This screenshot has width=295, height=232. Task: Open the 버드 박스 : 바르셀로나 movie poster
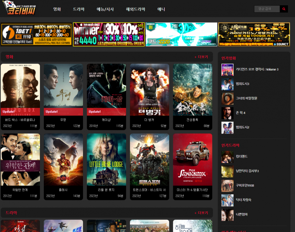tap(20, 90)
